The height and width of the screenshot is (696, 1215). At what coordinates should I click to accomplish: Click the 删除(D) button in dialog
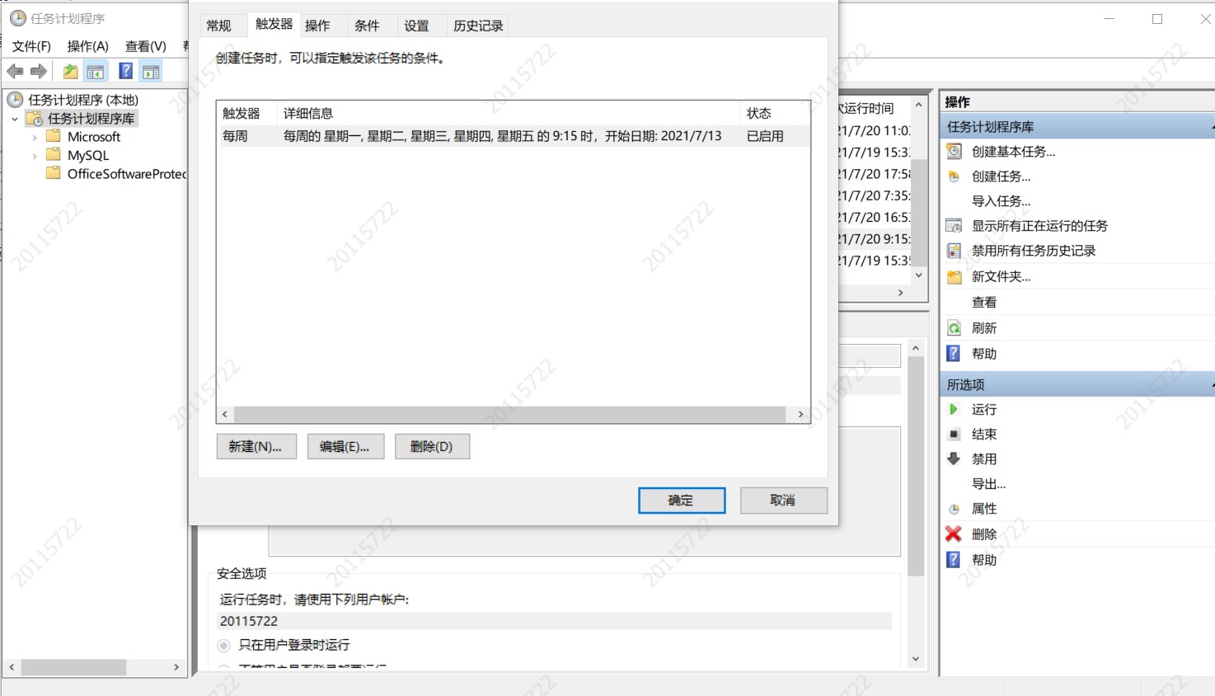pos(432,446)
